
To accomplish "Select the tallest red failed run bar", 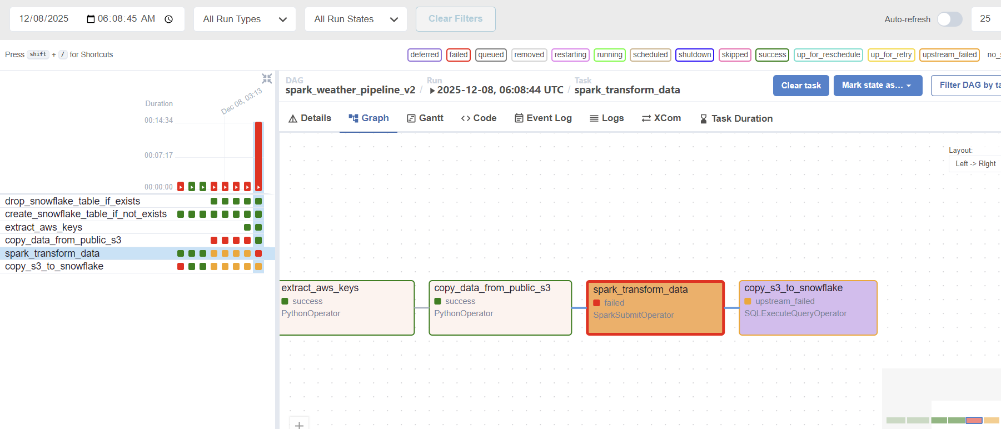I will (x=258, y=156).
